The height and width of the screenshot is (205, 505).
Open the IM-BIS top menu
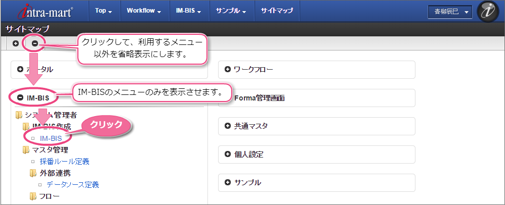(x=189, y=11)
